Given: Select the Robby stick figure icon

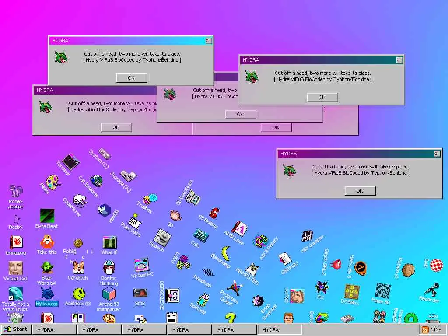Looking at the screenshot, I should pyautogui.click(x=16, y=220).
